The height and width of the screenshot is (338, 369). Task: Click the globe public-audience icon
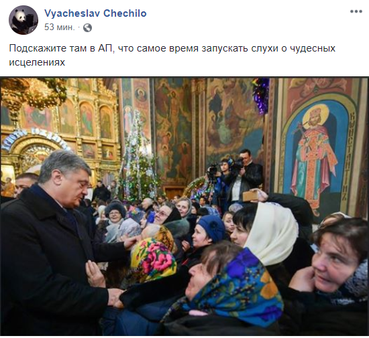[x=87, y=27]
